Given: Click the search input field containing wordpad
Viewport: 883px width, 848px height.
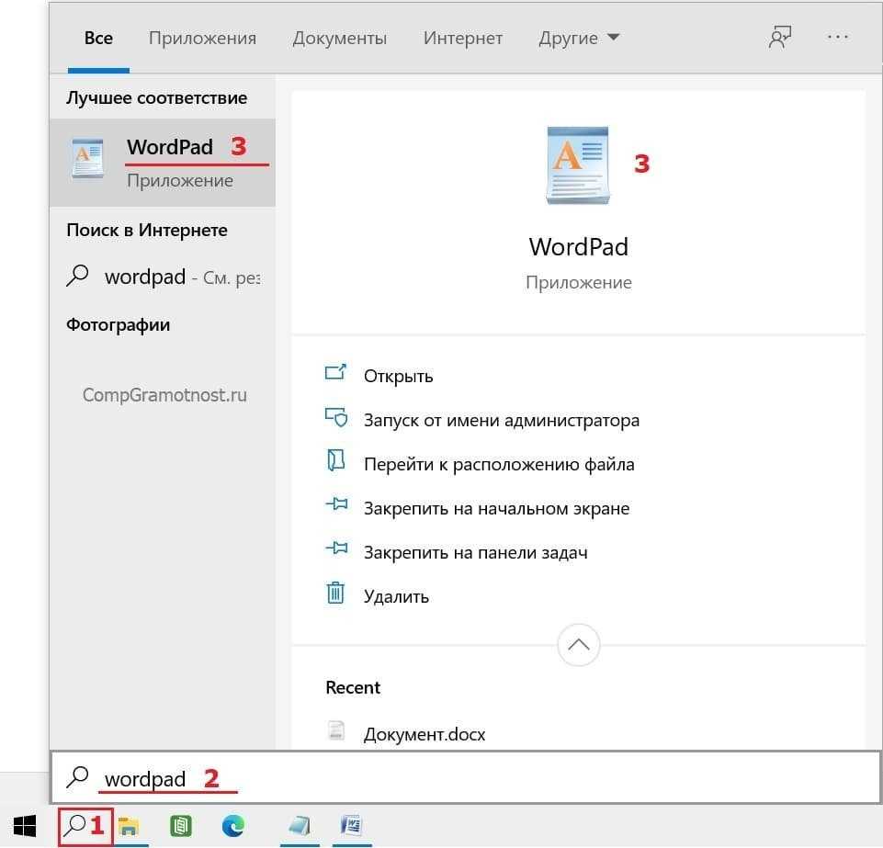Looking at the screenshot, I should pos(459,778).
